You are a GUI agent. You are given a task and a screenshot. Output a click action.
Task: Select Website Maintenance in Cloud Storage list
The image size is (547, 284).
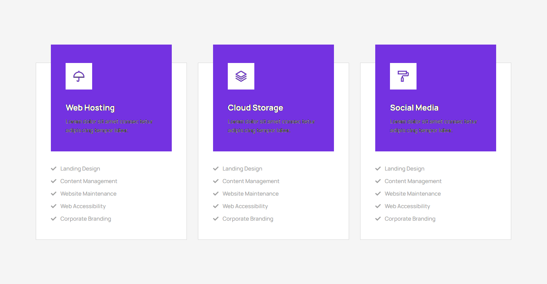pyautogui.click(x=251, y=194)
